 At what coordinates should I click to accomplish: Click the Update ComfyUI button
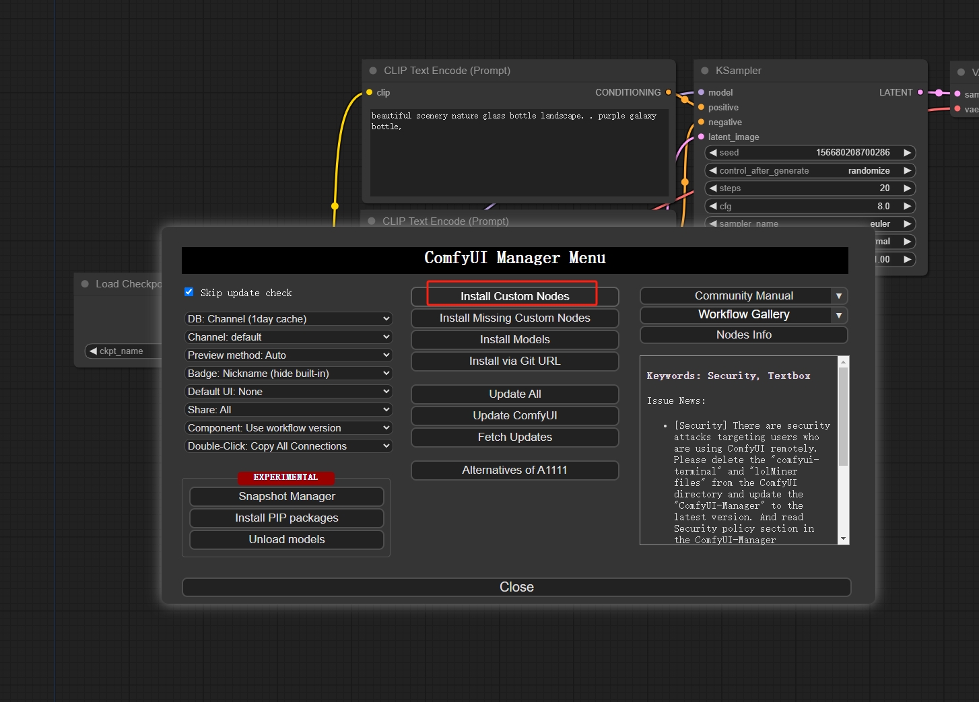[x=515, y=415]
